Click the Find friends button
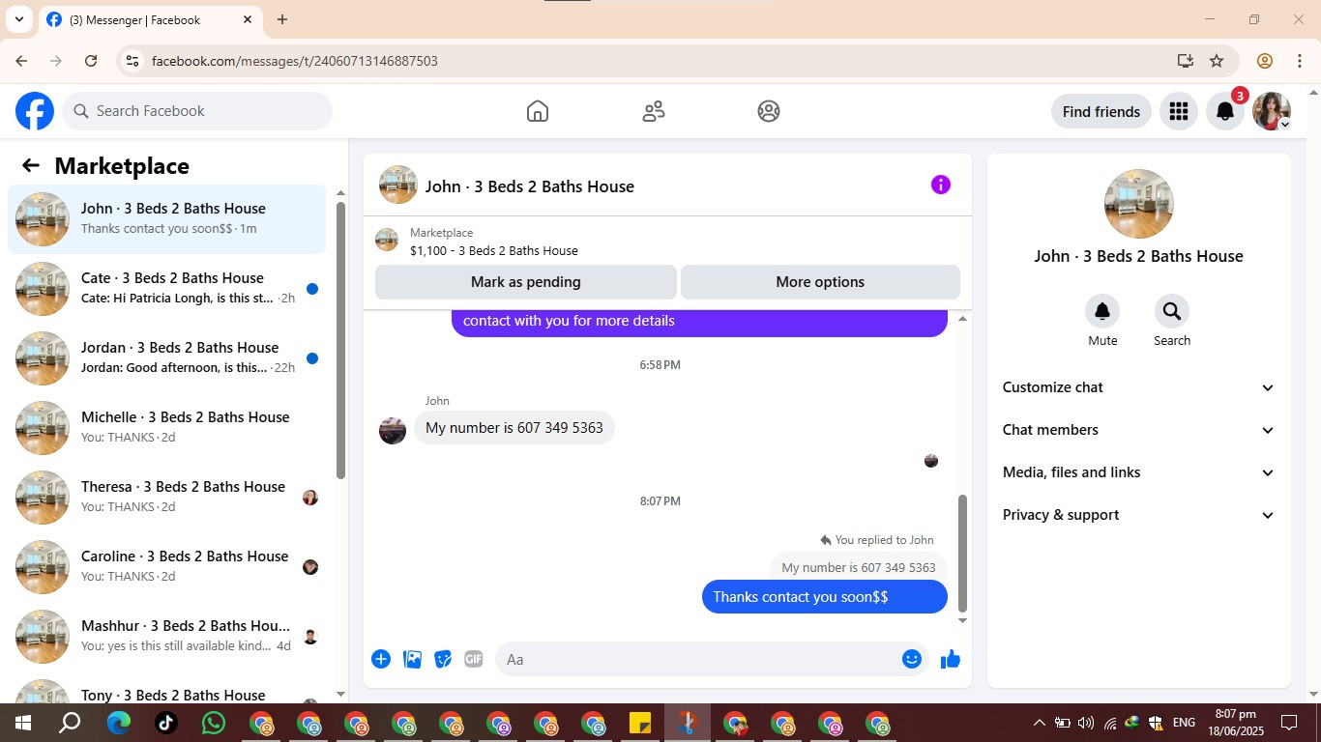This screenshot has width=1321, height=742. [1101, 111]
